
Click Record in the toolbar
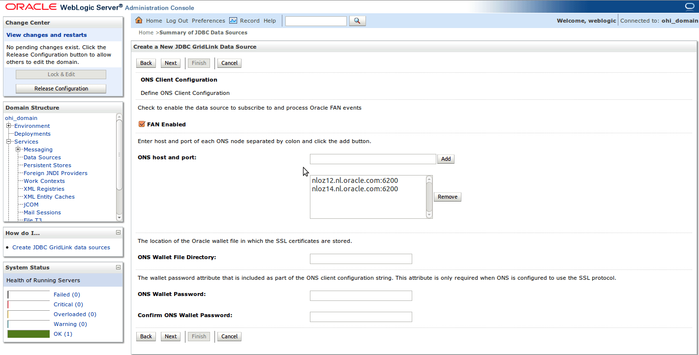[250, 21]
